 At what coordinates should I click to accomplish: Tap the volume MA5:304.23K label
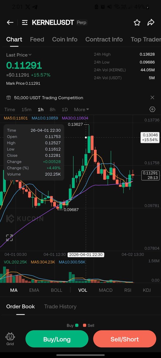point(43,262)
